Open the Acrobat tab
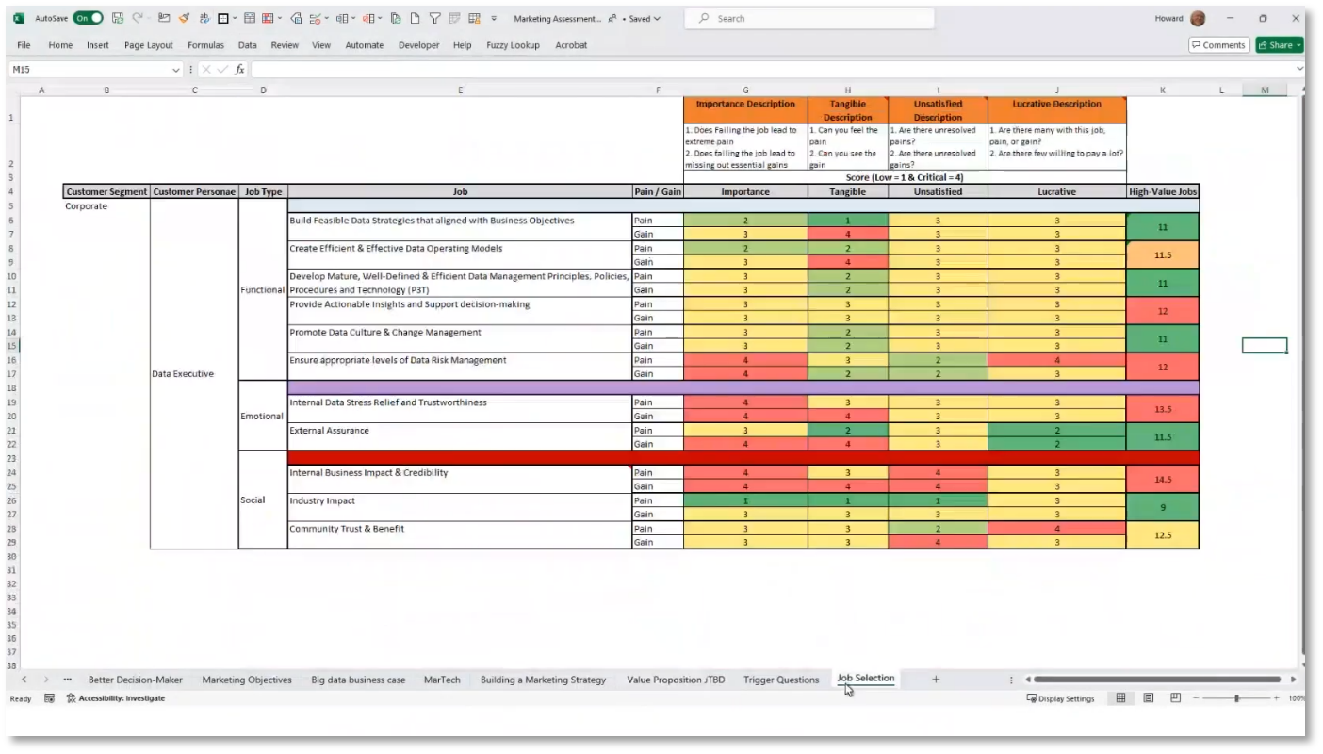The height and width of the screenshot is (754, 1323). [x=571, y=45]
